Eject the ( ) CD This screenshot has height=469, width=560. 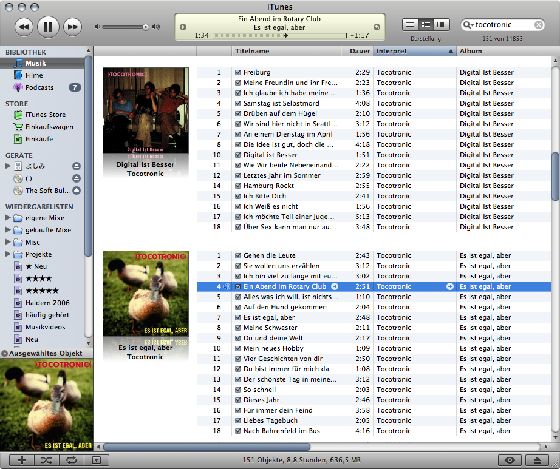[77, 178]
